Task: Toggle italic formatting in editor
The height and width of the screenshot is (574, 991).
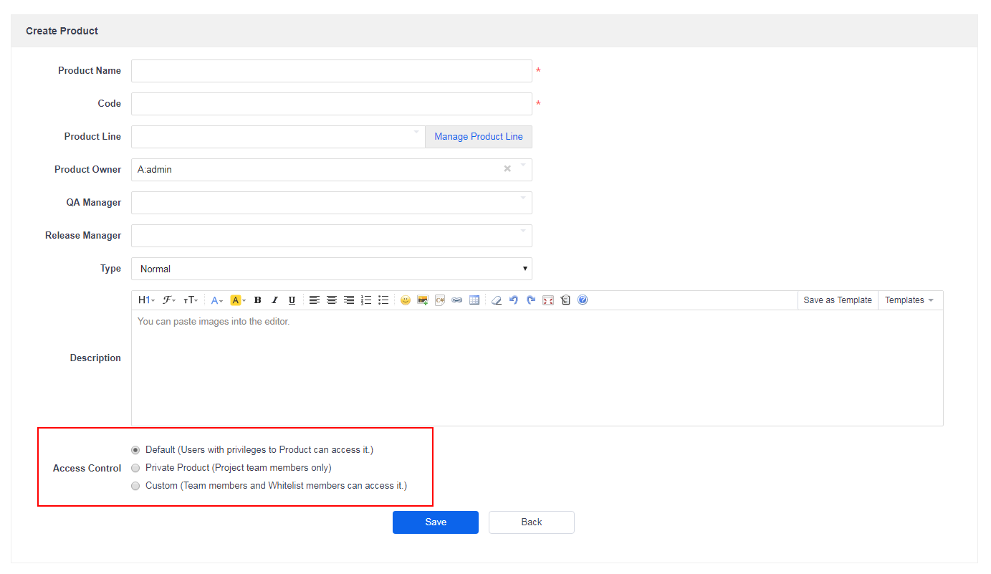Action: 274,300
